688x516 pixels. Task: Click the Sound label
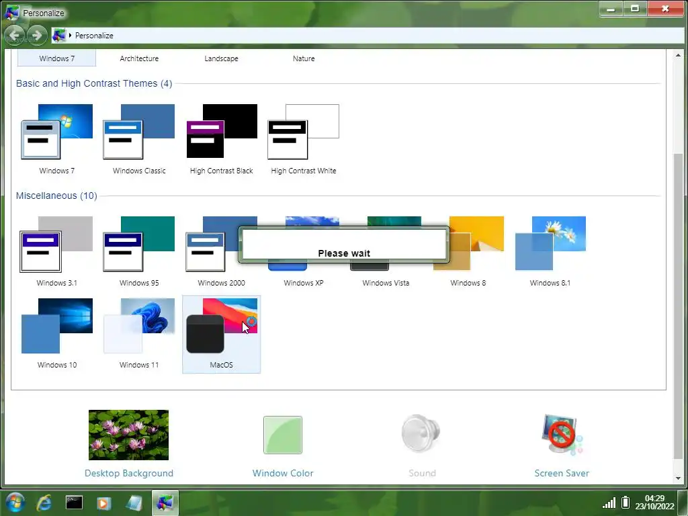click(x=422, y=473)
